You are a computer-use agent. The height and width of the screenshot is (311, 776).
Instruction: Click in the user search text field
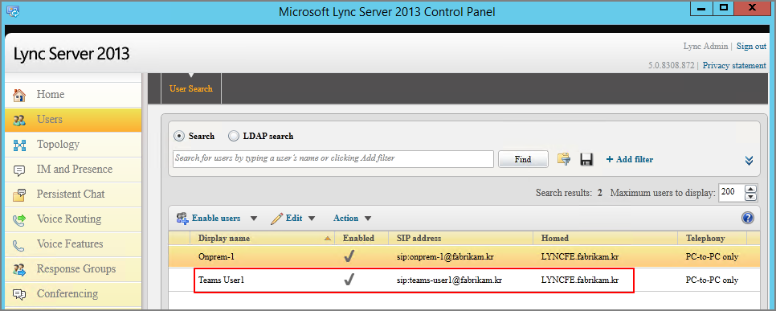pos(333,159)
